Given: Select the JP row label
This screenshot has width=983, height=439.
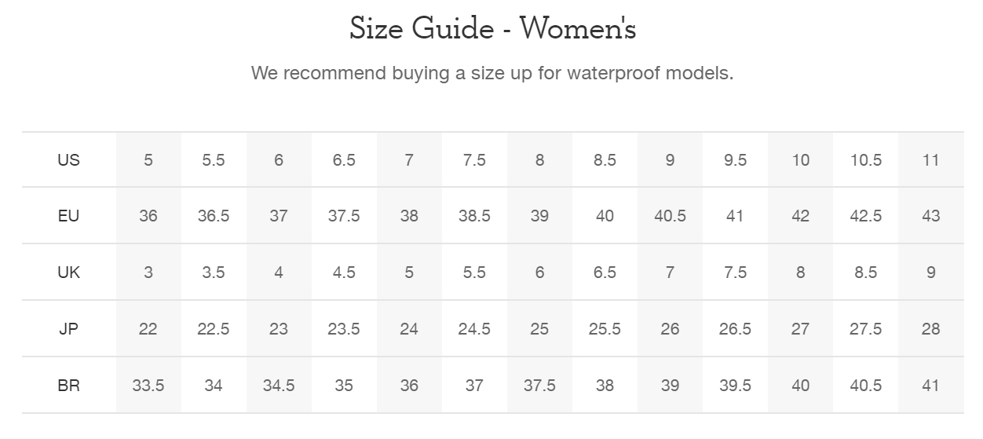Looking at the screenshot, I should click(69, 329).
